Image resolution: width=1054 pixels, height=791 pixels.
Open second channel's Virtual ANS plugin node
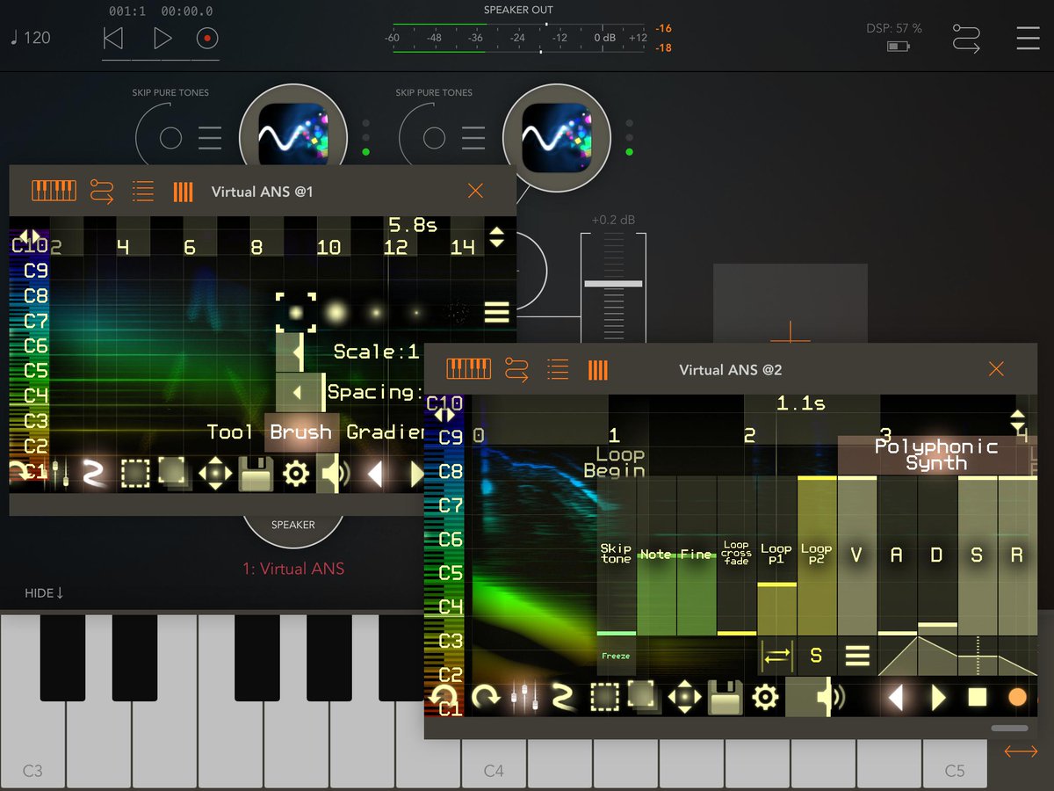pyautogui.click(x=557, y=138)
